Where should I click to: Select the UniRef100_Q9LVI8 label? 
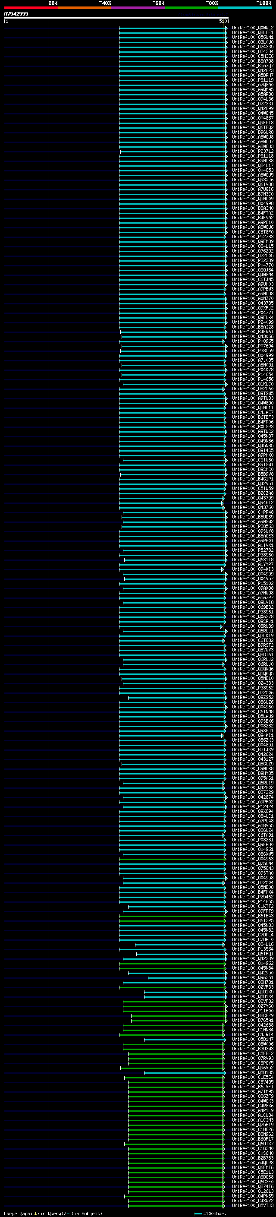pos(252,602)
